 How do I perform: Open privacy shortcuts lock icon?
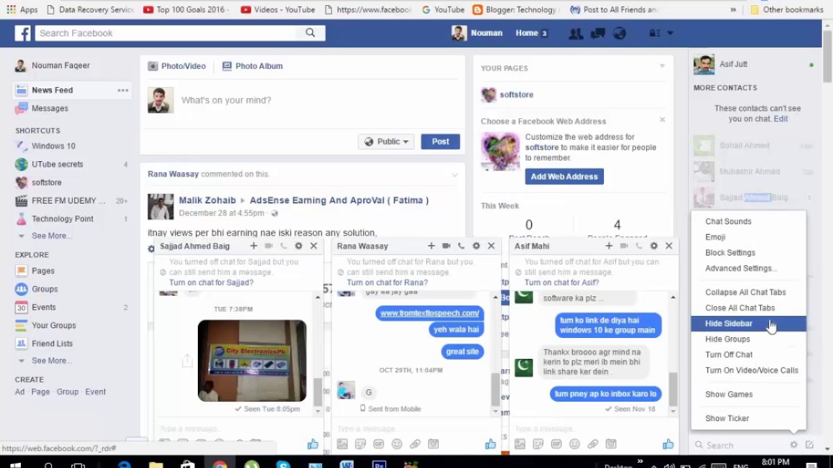(x=654, y=33)
